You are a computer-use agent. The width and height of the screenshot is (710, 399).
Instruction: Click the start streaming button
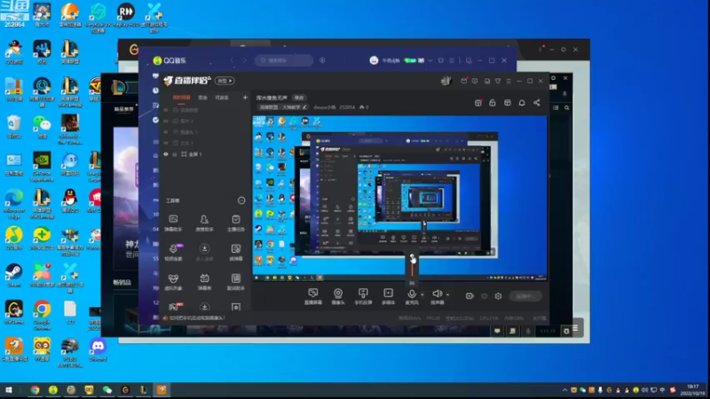pyautogui.click(x=525, y=296)
